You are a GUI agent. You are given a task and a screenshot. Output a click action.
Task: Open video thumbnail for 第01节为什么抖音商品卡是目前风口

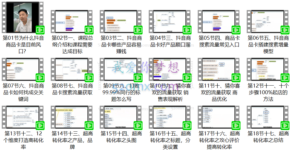[x=23, y=17]
